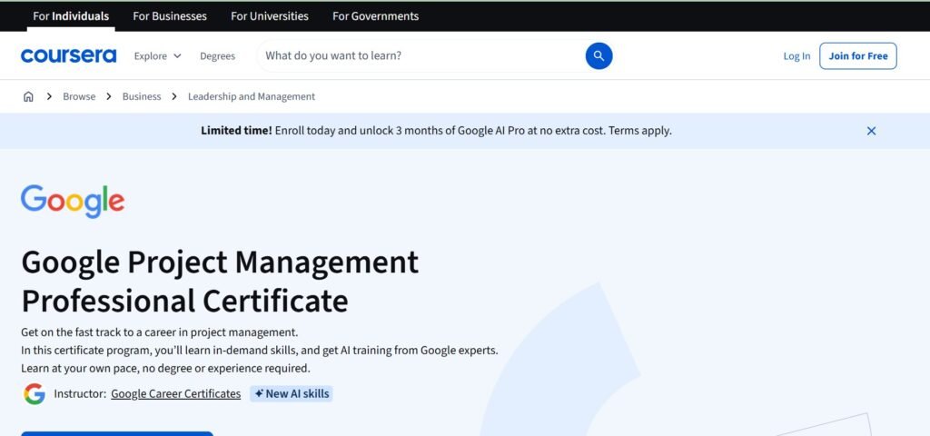The height and width of the screenshot is (436, 930).
Task: Click the Log In link
Action: (x=796, y=55)
